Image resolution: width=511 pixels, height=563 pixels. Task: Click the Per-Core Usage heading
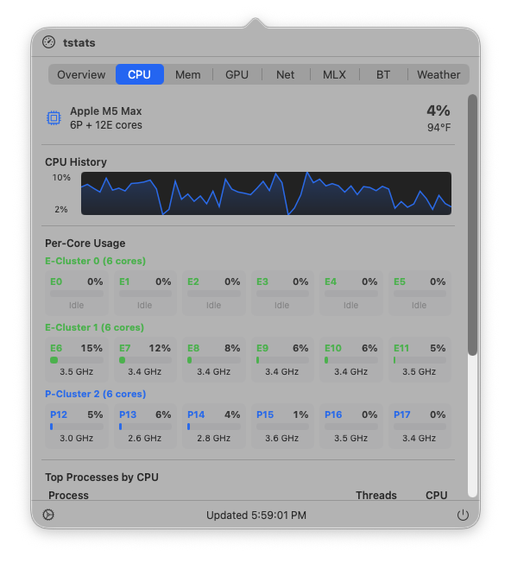click(x=85, y=244)
